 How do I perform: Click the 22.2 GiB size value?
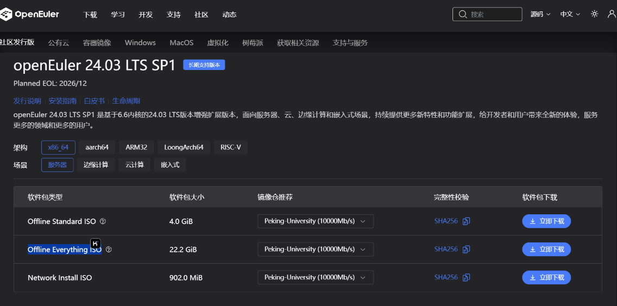tap(183, 250)
